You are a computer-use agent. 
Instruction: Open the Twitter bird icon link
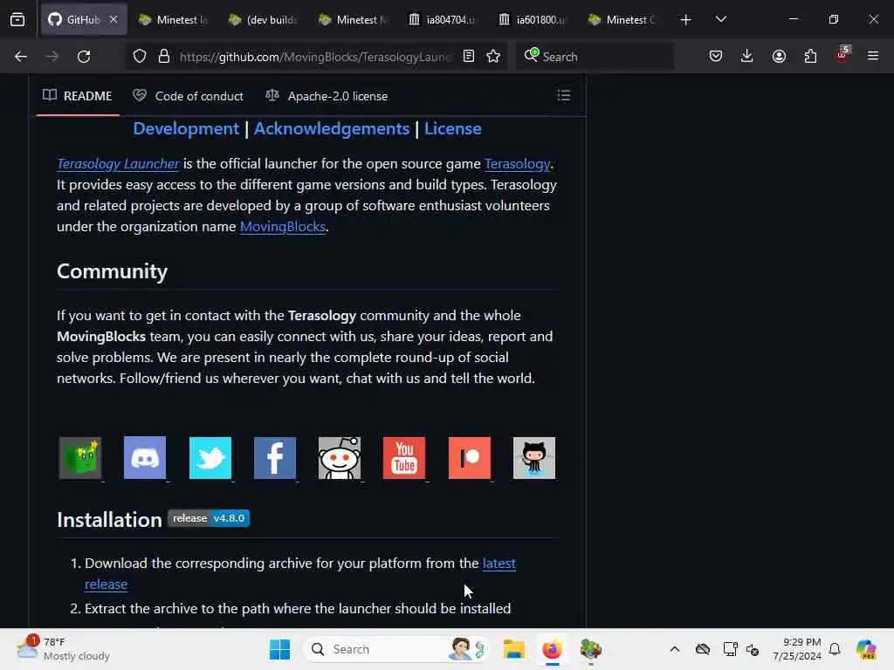pyautogui.click(x=210, y=457)
